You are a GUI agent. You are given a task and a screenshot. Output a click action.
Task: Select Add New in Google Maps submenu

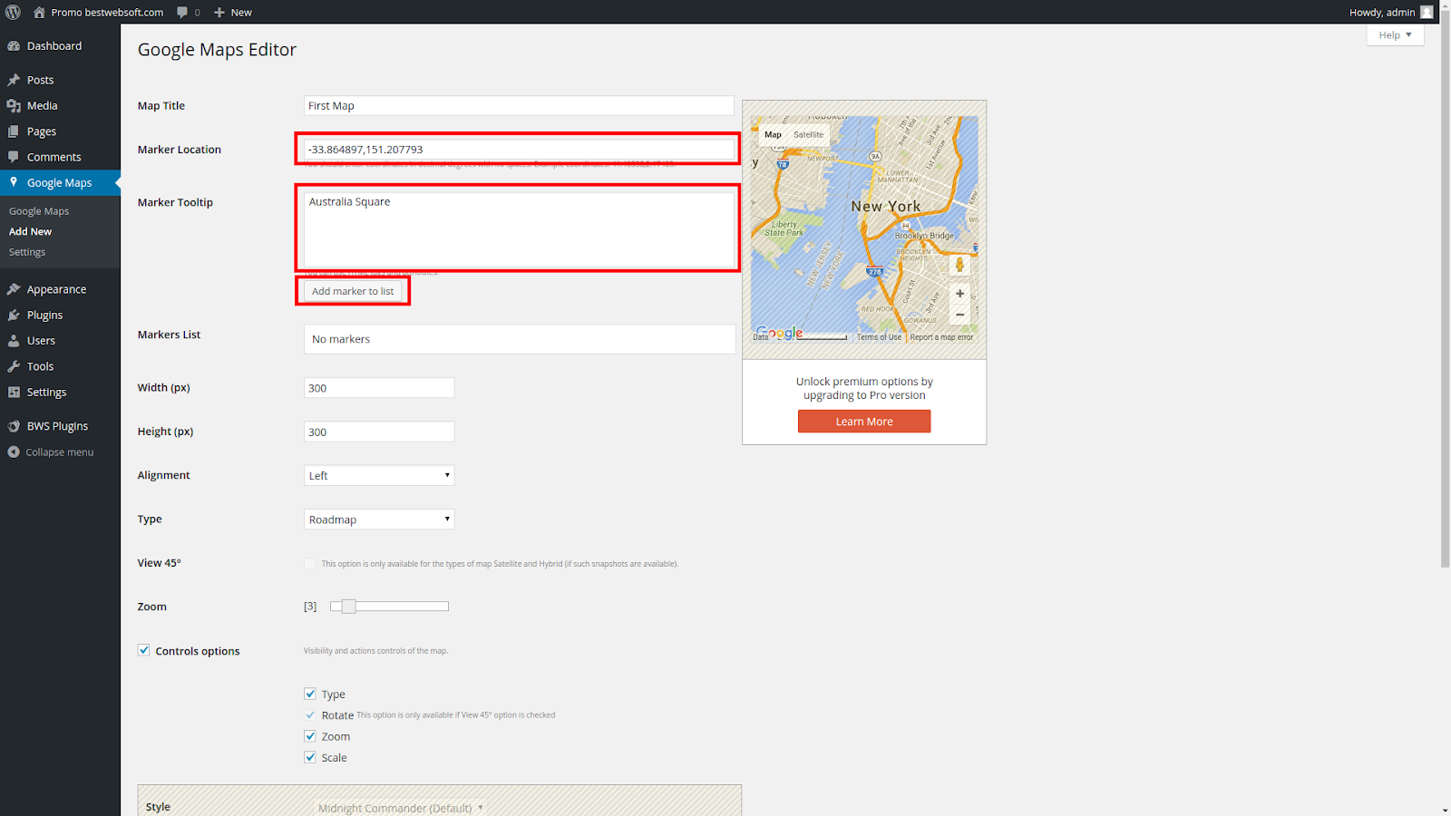30,231
